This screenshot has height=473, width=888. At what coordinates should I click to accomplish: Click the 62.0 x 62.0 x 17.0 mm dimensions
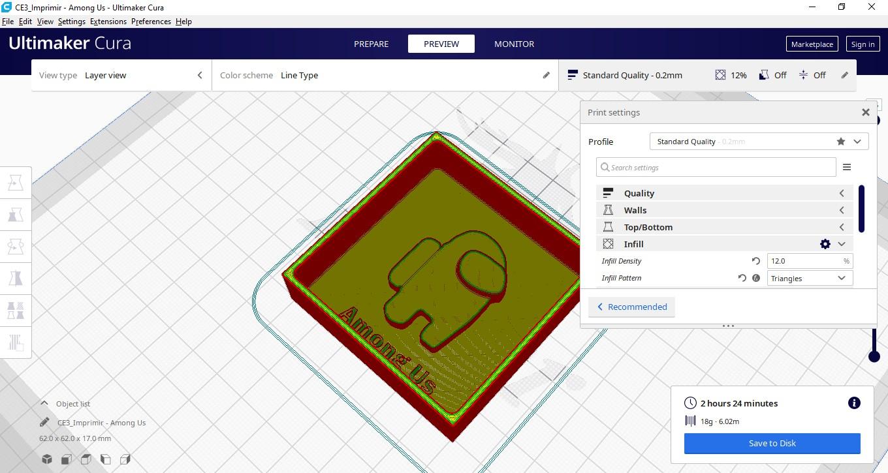(75, 438)
